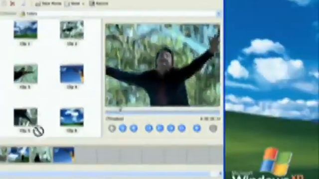Click the gray Play button in the monitor
The height and width of the screenshot is (179, 319).
[x=112, y=128]
